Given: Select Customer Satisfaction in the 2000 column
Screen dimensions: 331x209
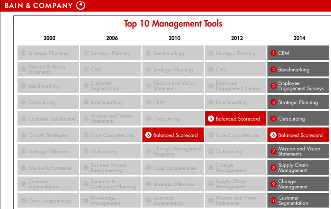Looking at the screenshot, I should 48,118.
